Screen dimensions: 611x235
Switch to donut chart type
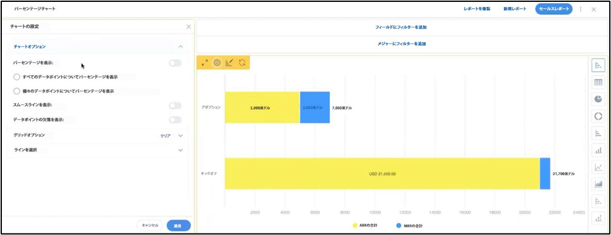(x=598, y=116)
